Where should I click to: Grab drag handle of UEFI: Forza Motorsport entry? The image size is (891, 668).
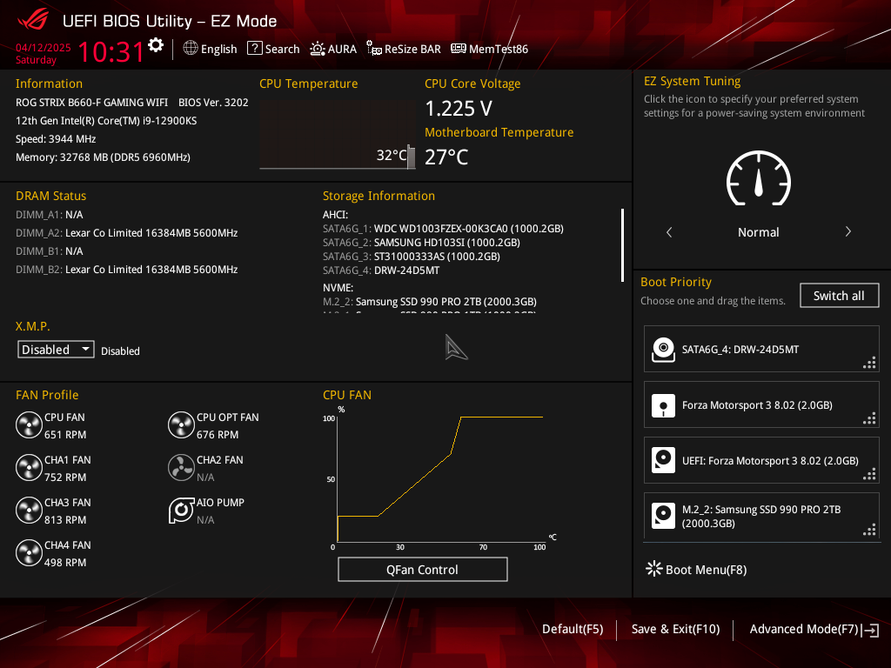[869, 474]
